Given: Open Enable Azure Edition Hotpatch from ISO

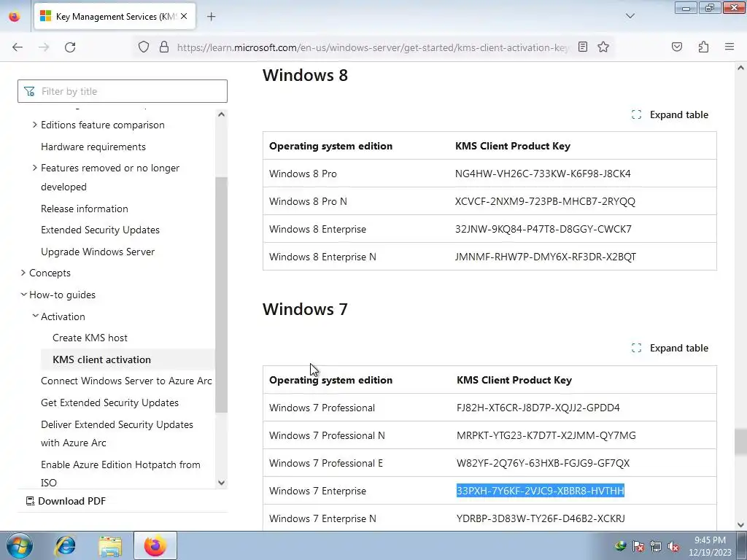Looking at the screenshot, I should point(120,473).
